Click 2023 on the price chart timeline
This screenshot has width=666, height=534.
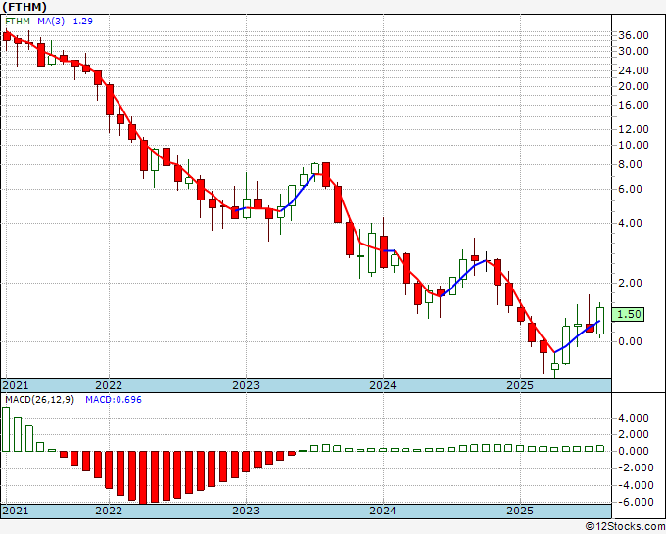coord(246,385)
